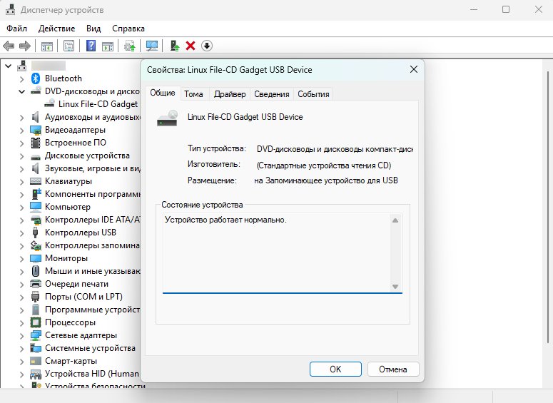Expand the Мониторы node

pos(22,259)
